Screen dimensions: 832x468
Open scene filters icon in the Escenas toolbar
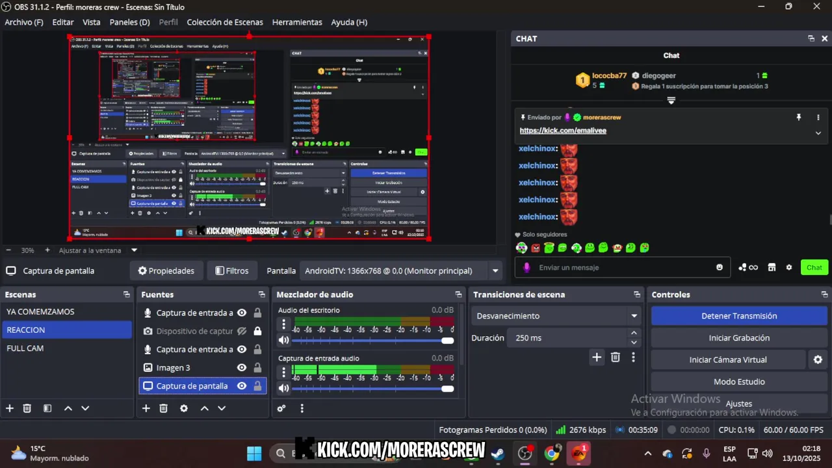[47, 408]
